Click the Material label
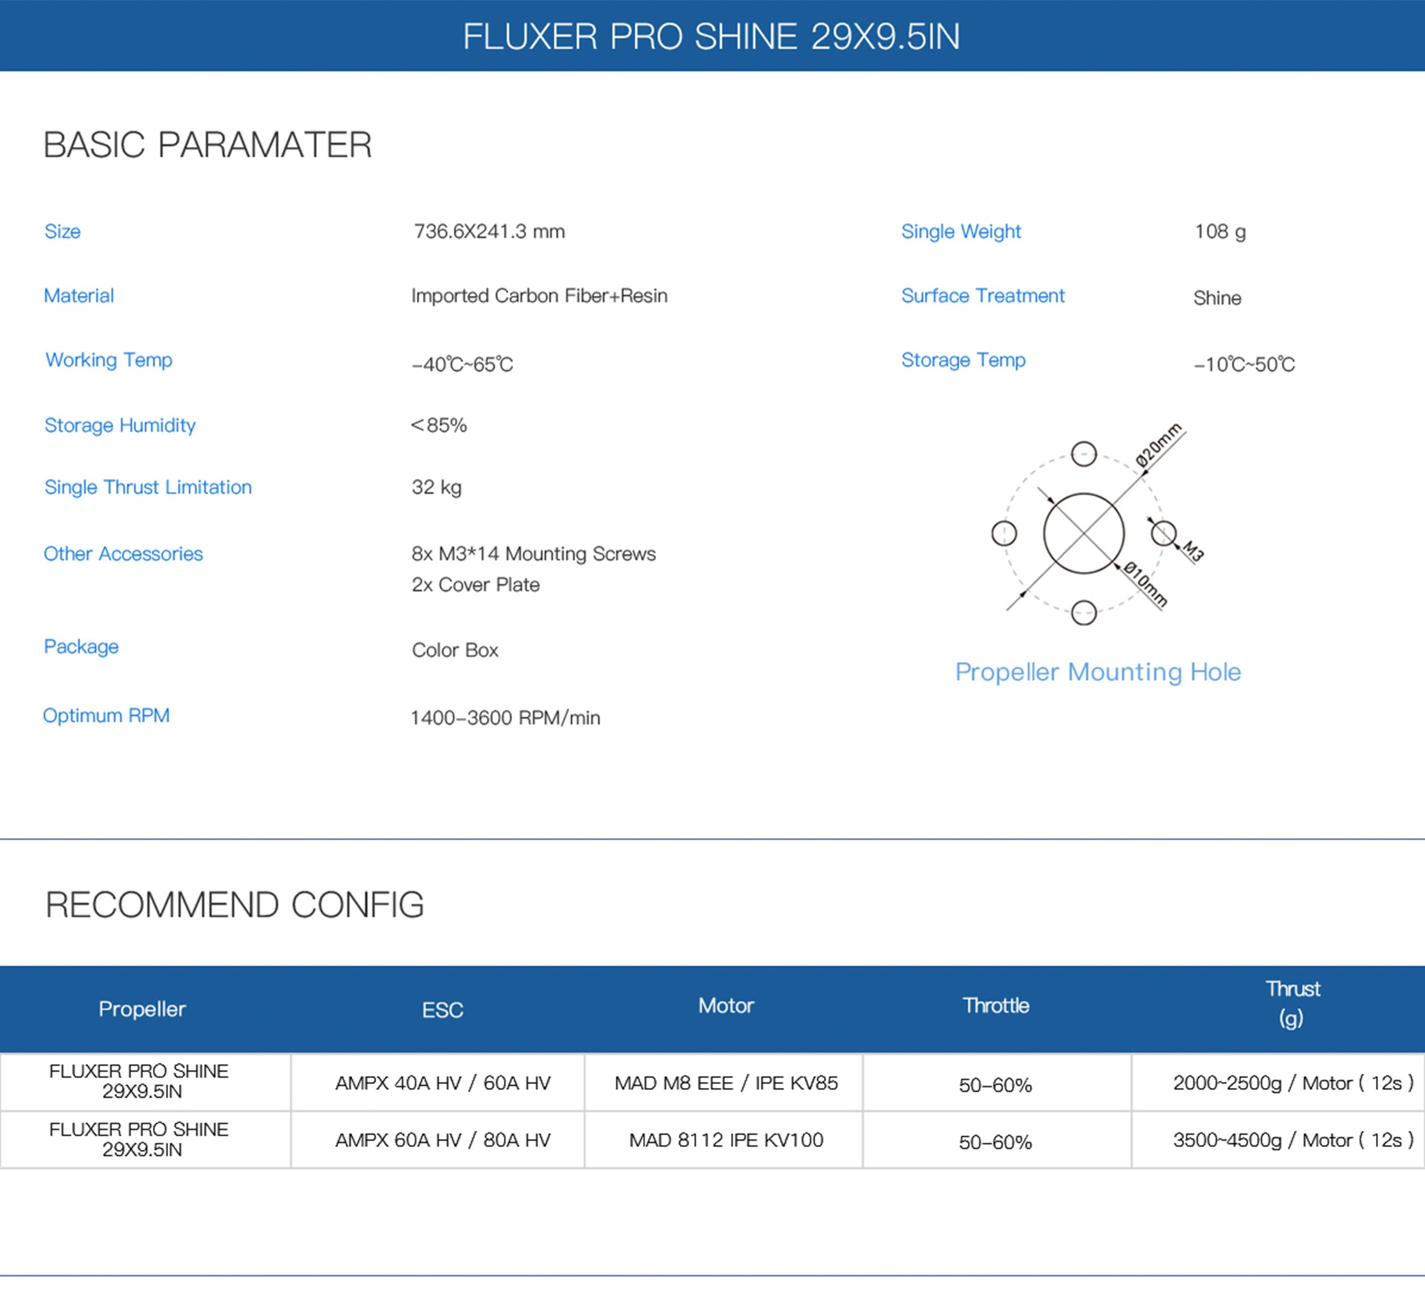 click(x=79, y=295)
